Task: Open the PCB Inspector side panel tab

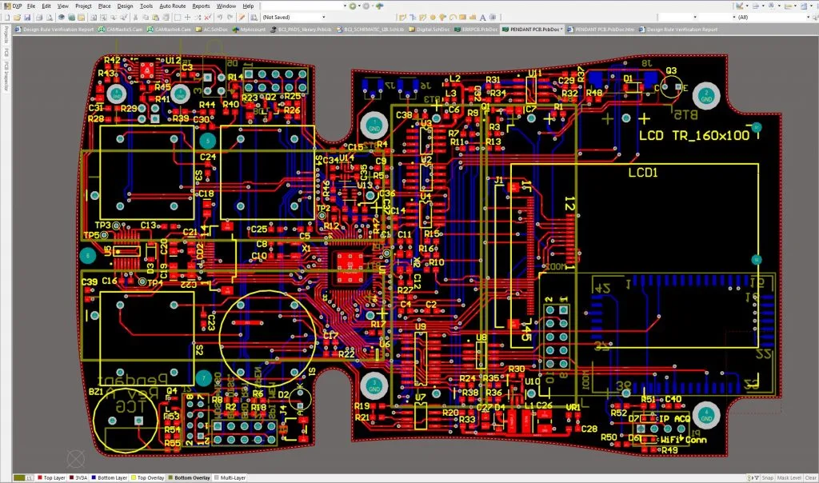Action: [6, 76]
